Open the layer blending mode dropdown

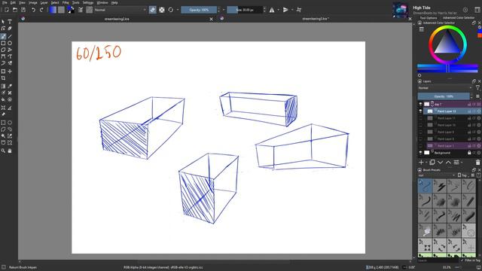[445, 88]
